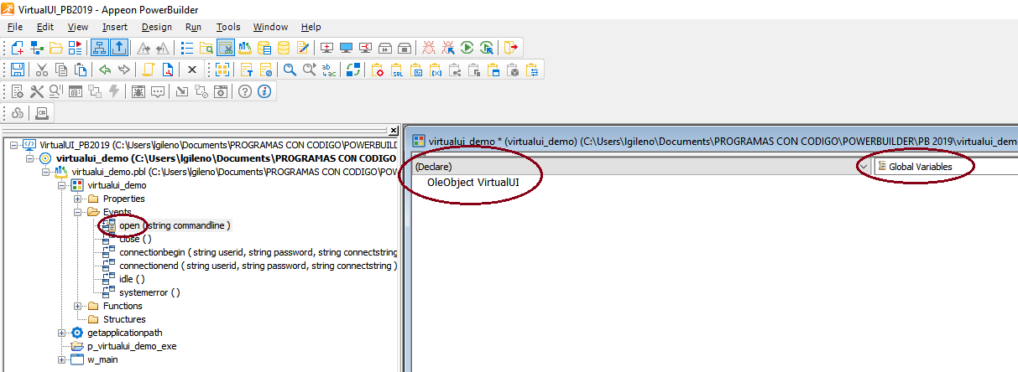Select p_virtualui_demo_exe project item
Viewport: 1018px width, 372px height.
132,346
